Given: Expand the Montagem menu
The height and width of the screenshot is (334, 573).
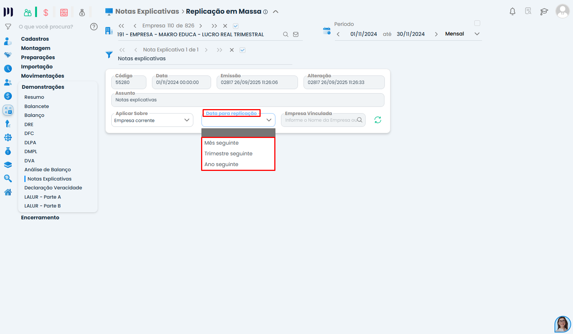Looking at the screenshot, I should point(35,48).
